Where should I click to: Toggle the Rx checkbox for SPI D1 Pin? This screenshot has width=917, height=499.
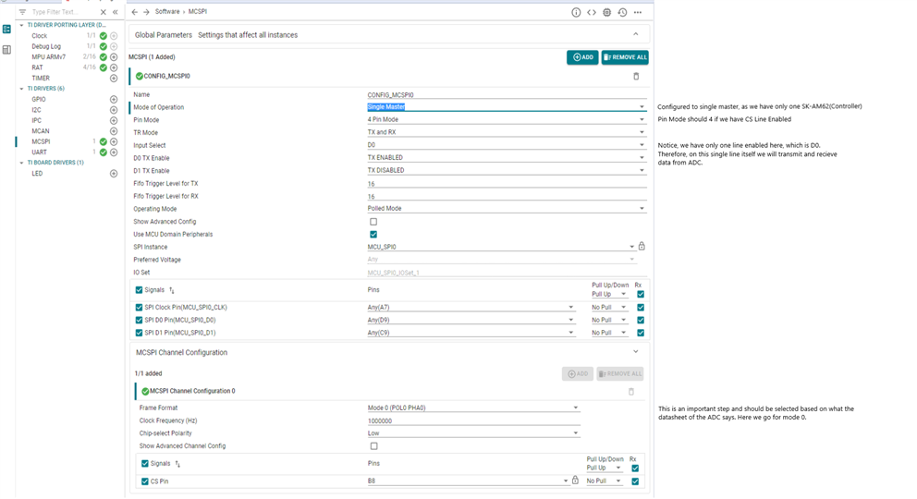click(x=641, y=333)
